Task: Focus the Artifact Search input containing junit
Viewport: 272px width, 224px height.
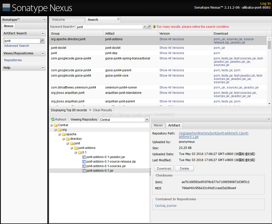Action: [x=22, y=41]
